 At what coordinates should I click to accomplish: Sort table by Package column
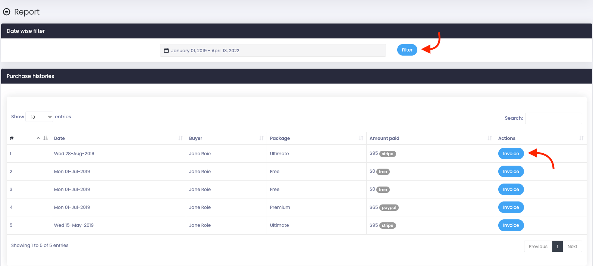click(x=316, y=138)
